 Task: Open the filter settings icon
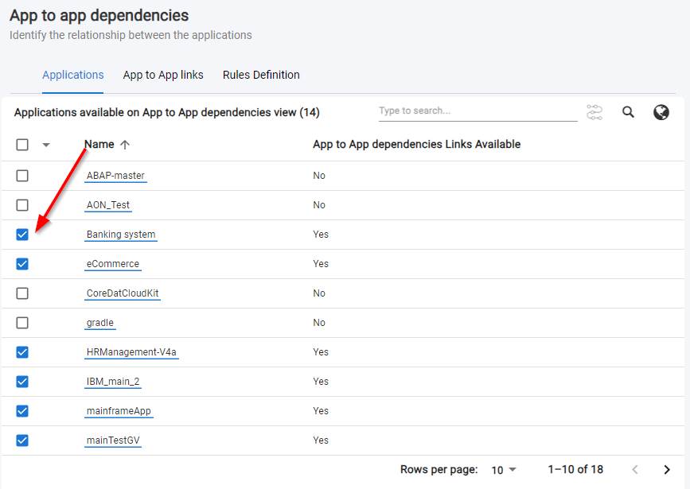pyautogui.click(x=594, y=112)
